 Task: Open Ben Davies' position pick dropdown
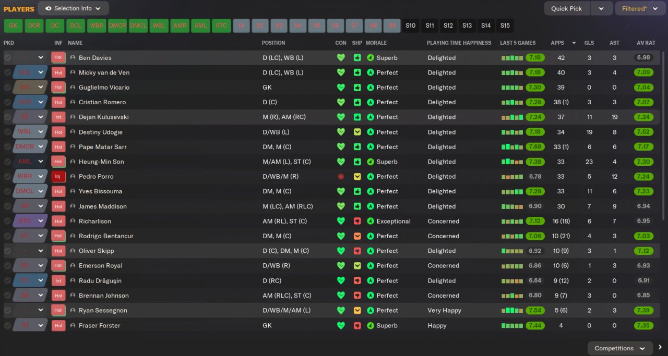click(x=41, y=58)
